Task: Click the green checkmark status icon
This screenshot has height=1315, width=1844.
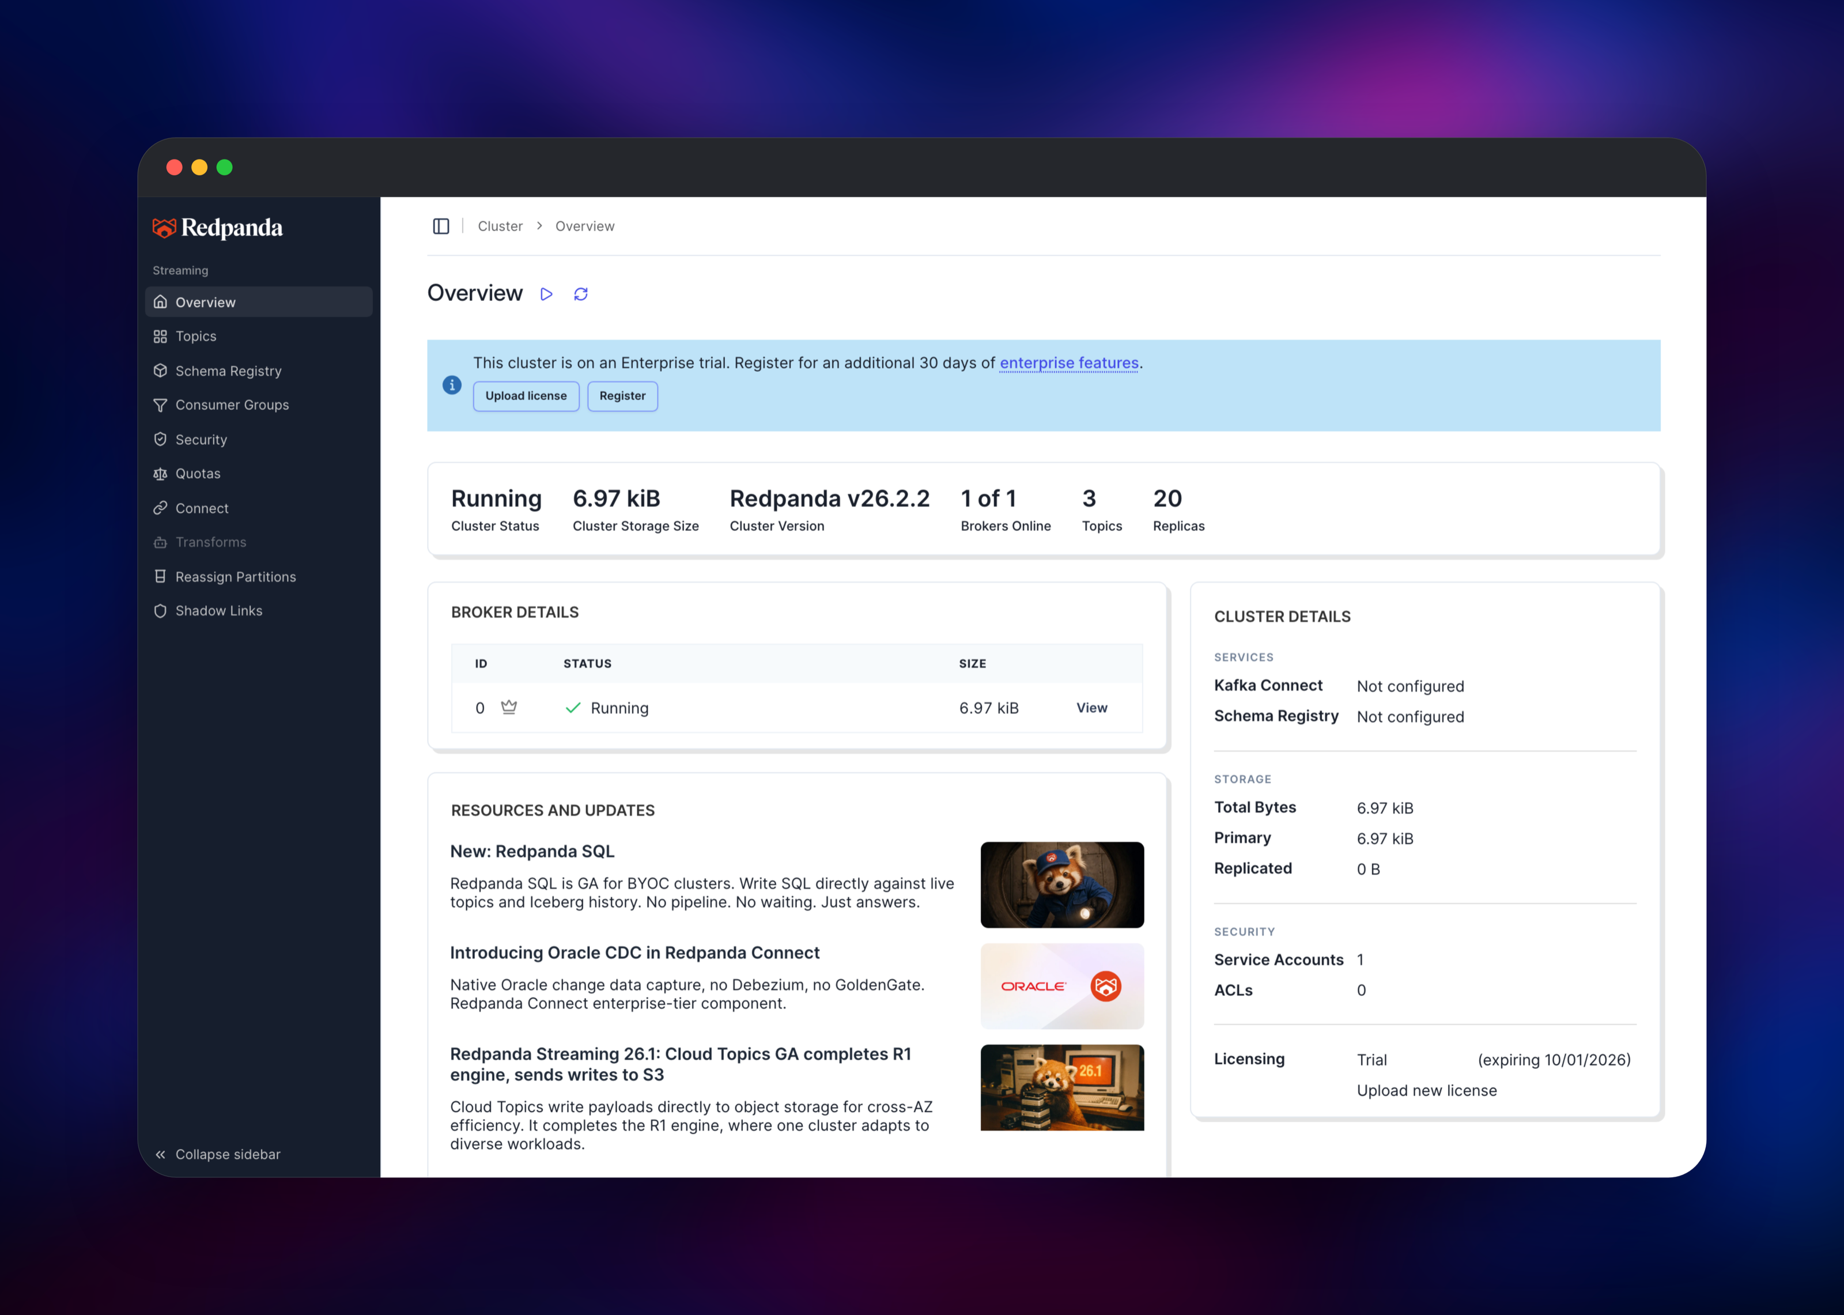Action: pyautogui.click(x=573, y=708)
